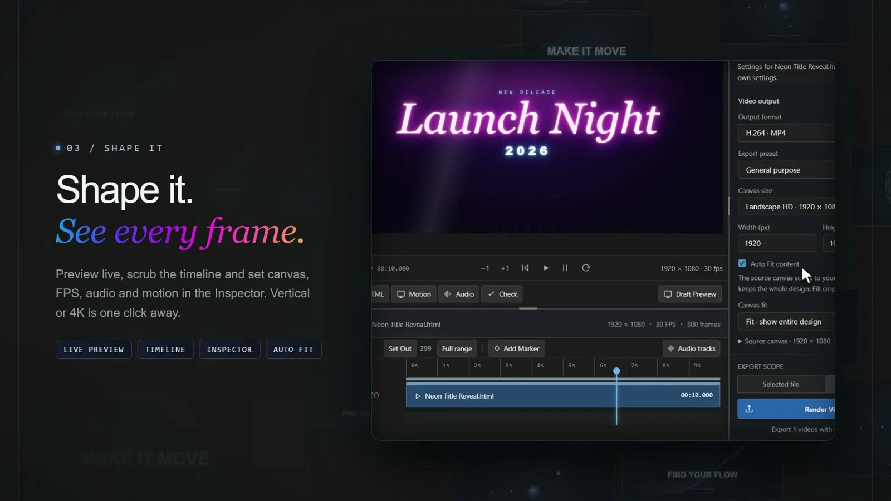Click the Neon Title Reveal.html file name header
The height and width of the screenshot is (501, 891).
[407, 325]
